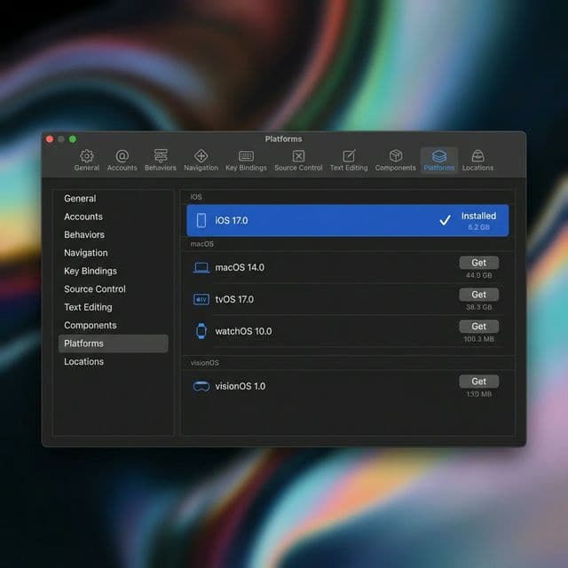Screen dimensions: 568x568
Task: Select the watchOS 10.0 label text
Action: [243, 331]
